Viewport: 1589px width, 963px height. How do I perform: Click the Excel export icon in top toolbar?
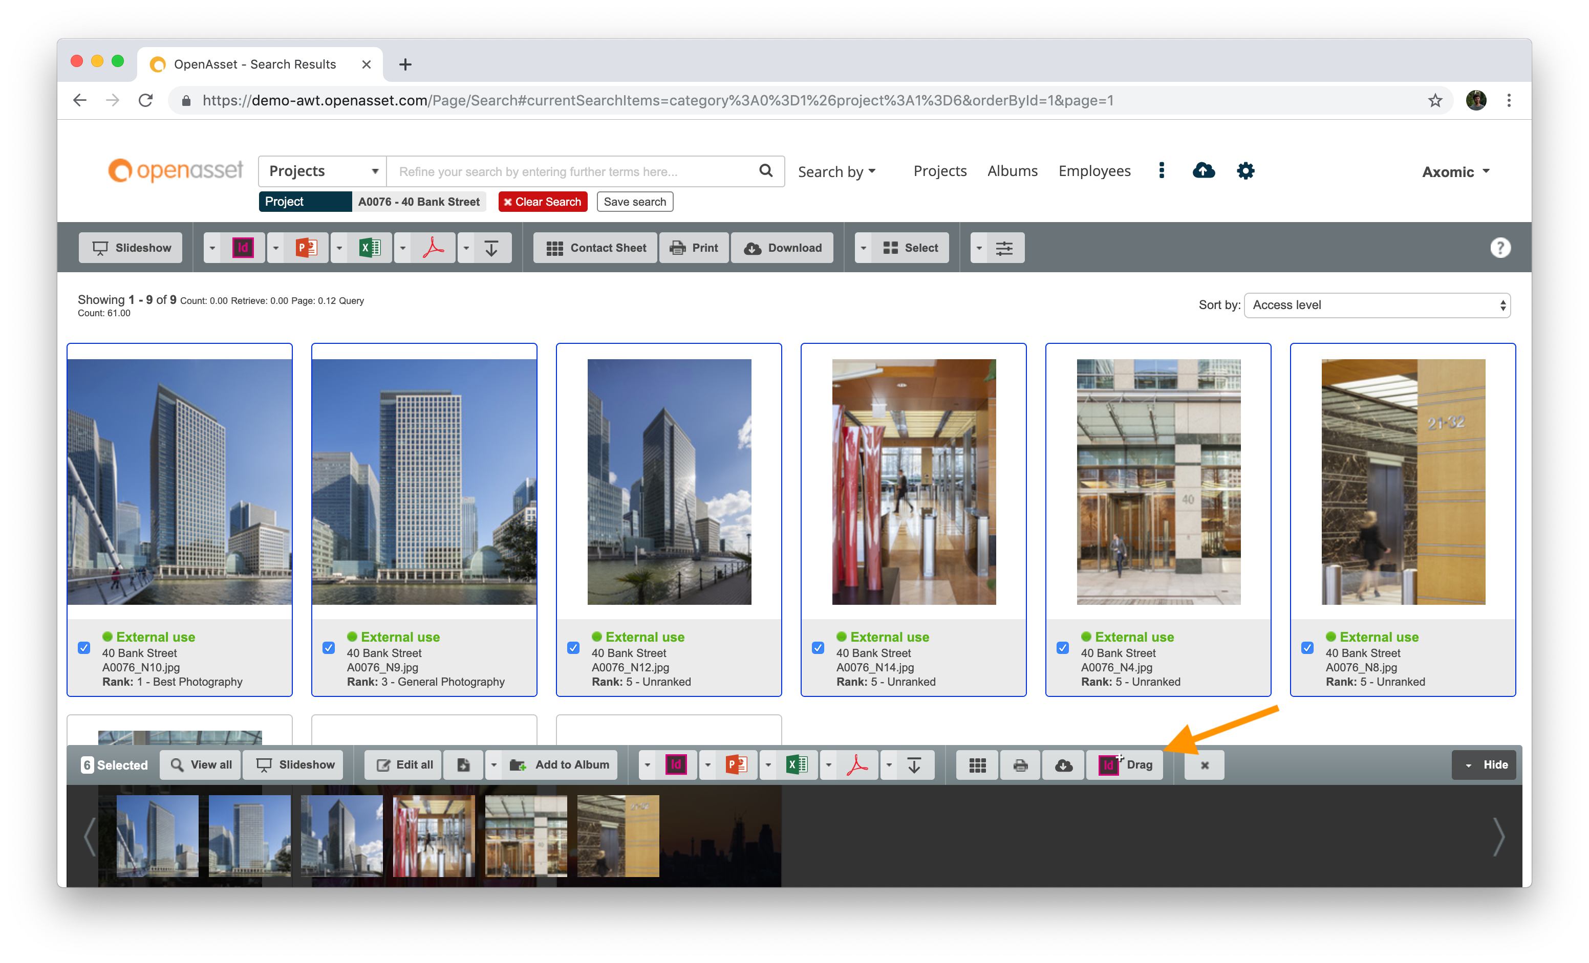[370, 248]
